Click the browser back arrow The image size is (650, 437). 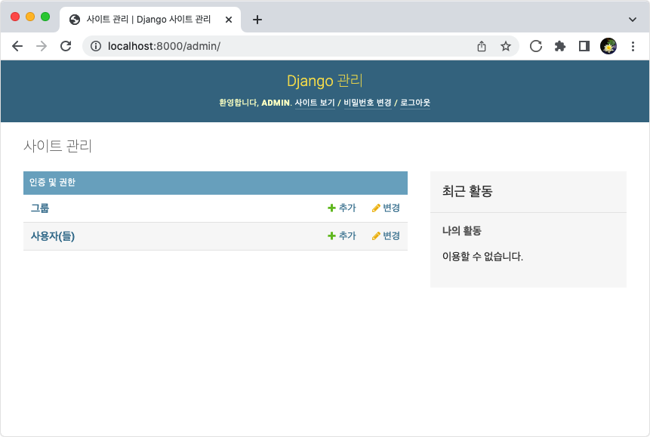pyautogui.click(x=17, y=46)
